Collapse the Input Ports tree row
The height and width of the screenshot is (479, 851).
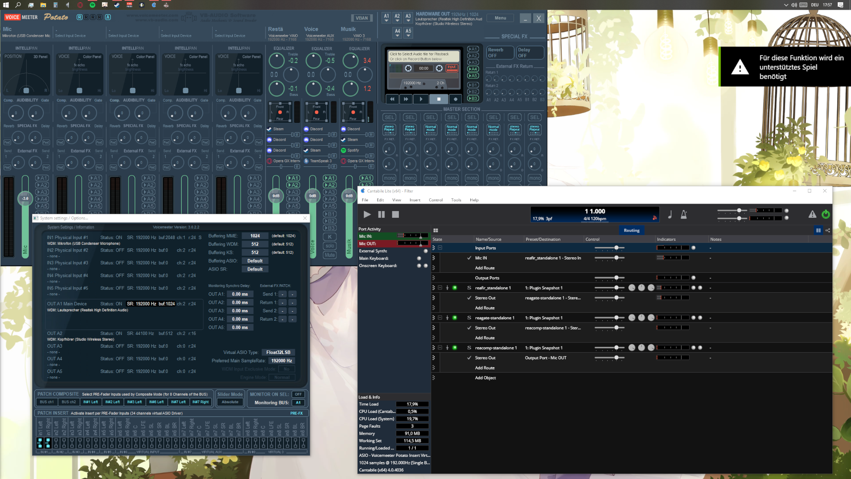pos(440,248)
